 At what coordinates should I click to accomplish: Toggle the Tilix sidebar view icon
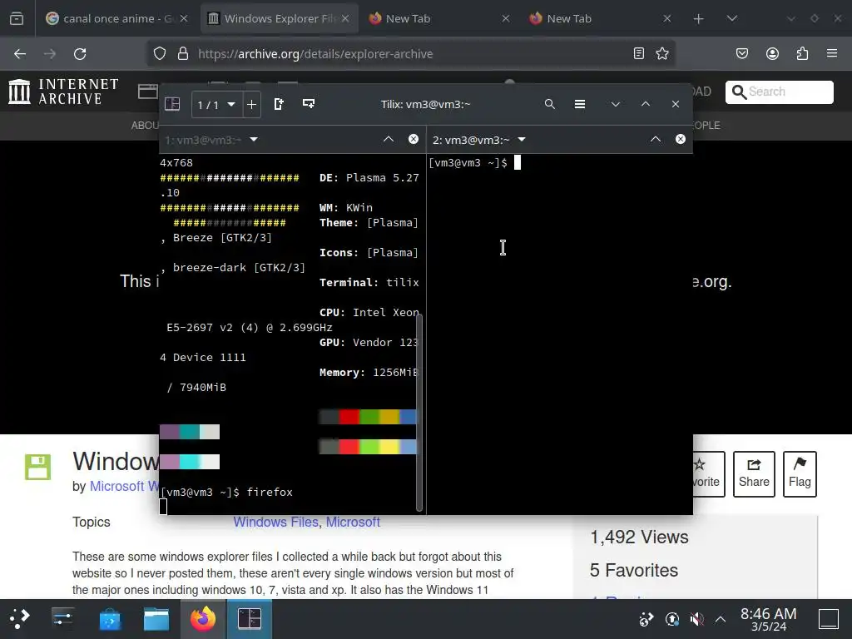pos(172,104)
